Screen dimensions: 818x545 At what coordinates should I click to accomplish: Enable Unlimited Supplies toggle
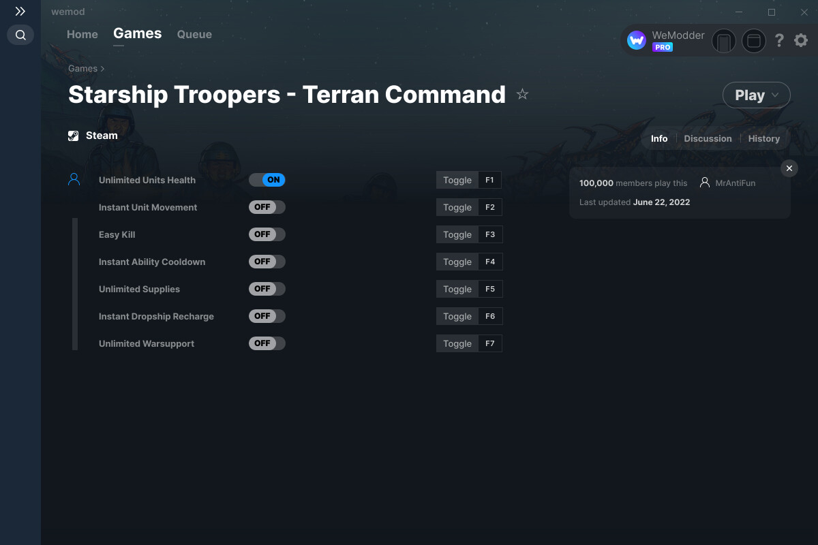point(267,289)
